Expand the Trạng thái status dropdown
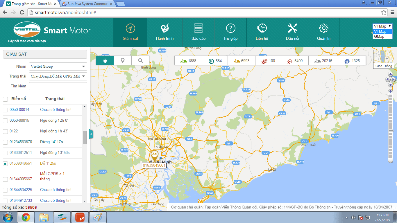397x223 pixels. [58, 76]
